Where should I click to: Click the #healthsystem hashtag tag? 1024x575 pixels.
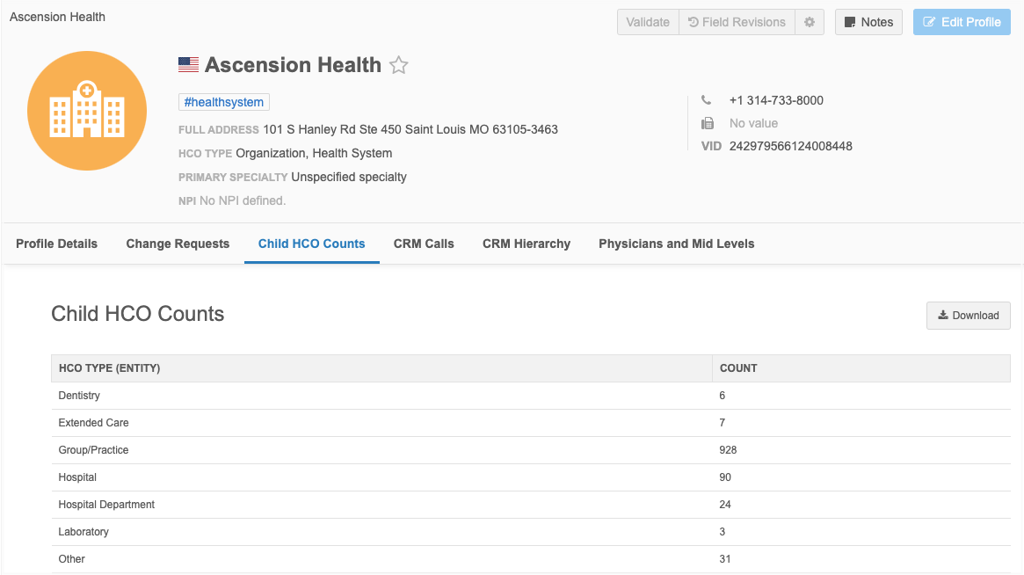click(223, 102)
